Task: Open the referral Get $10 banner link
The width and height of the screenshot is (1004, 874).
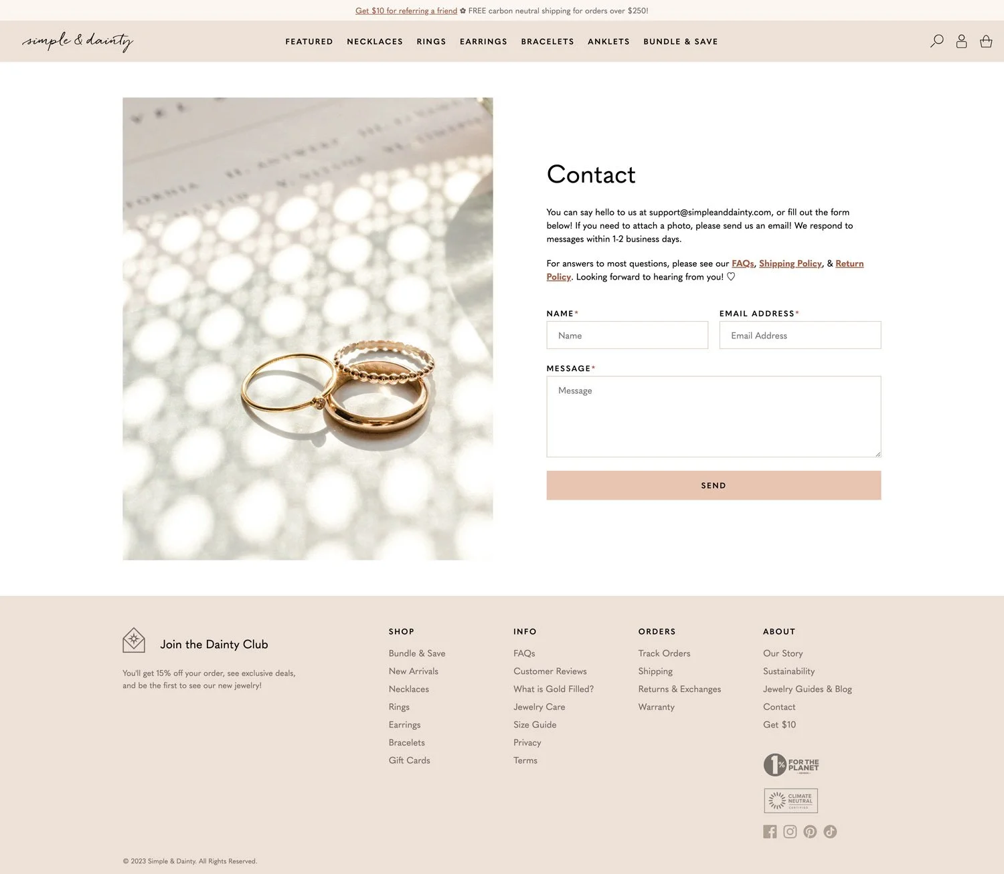Action: (406, 11)
